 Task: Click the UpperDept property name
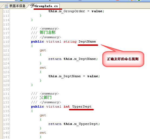coord(82,106)
